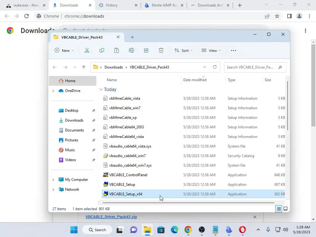Switch to large thumbnails view icon
The width and height of the screenshot is (316, 237).
[x=285, y=209]
